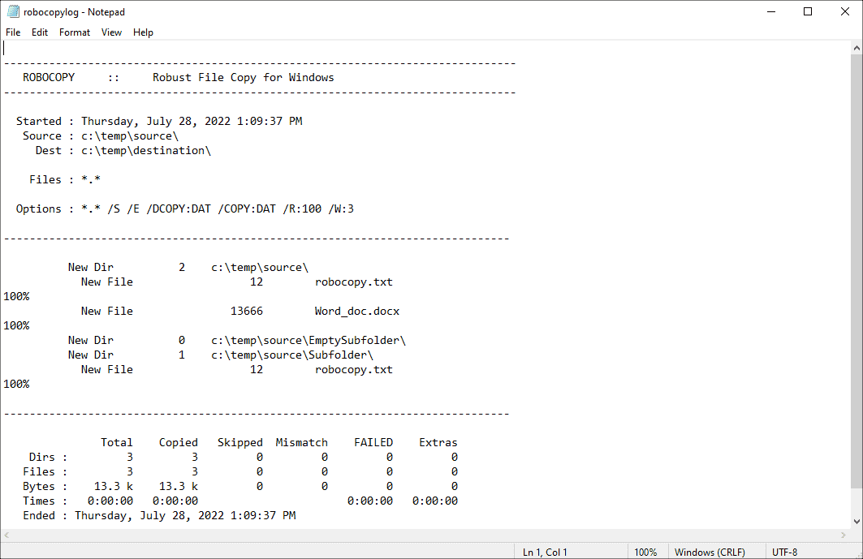
Task: Click the UTF-8 encoding indicator
Action: 784,552
